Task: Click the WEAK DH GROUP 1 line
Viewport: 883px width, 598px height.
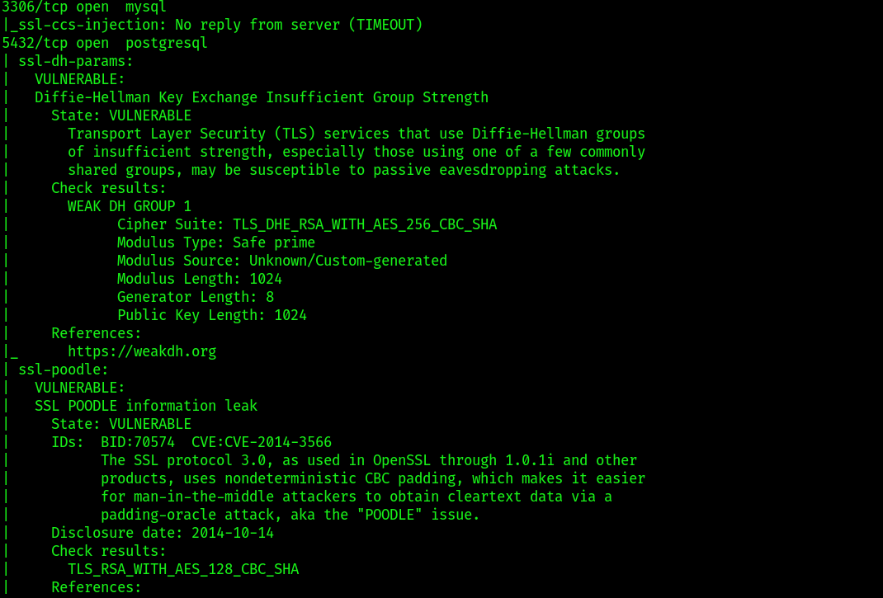Action: [130, 207]
